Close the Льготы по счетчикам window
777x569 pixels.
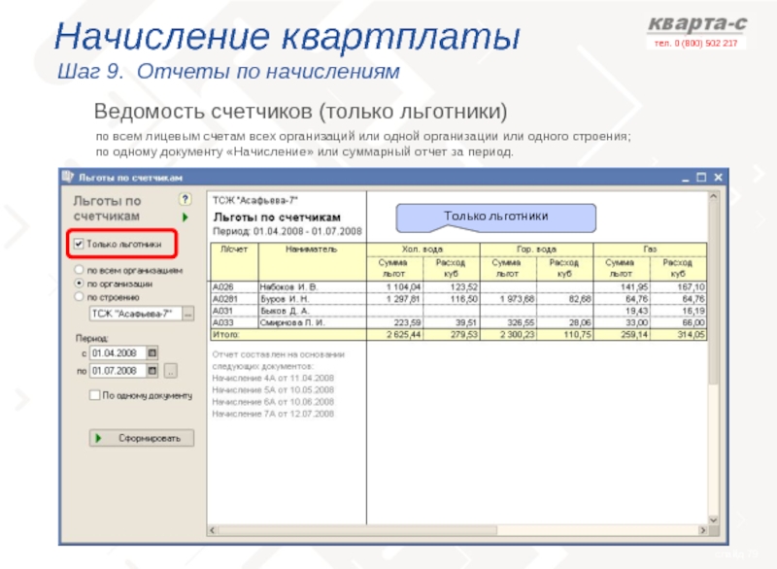tap(718, 178)
